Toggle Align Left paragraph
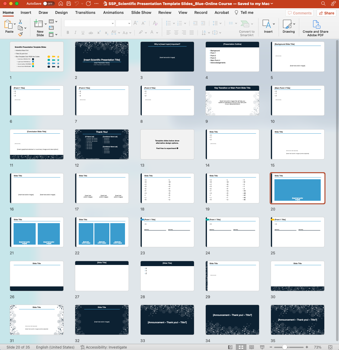This screenshot has height=350, width=339. point(169,33)
